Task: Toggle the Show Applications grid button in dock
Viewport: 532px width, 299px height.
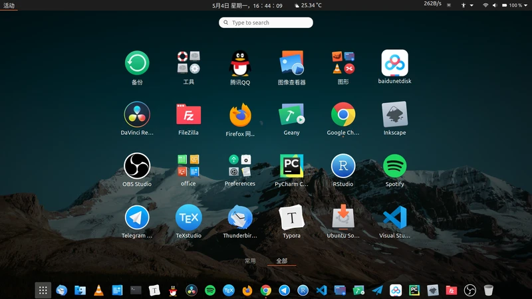Action: point(43,290)
